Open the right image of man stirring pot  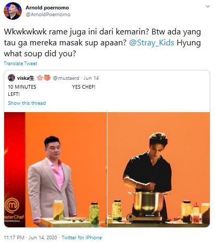click(159, 169)
